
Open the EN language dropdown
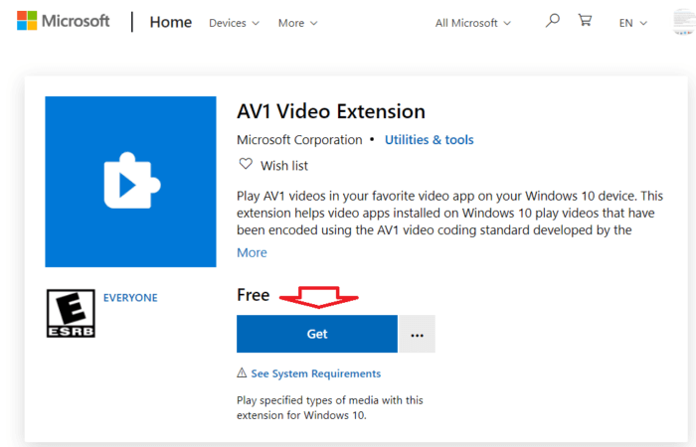[633, 23]
